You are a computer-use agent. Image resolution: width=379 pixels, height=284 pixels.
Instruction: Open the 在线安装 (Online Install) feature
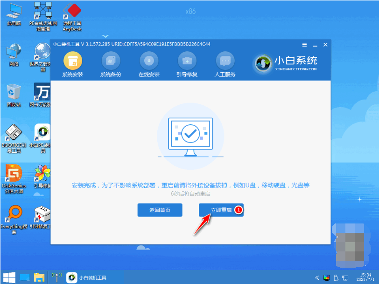tap(149, 64)
